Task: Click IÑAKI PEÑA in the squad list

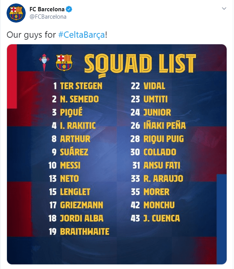Action: [165, 126]
